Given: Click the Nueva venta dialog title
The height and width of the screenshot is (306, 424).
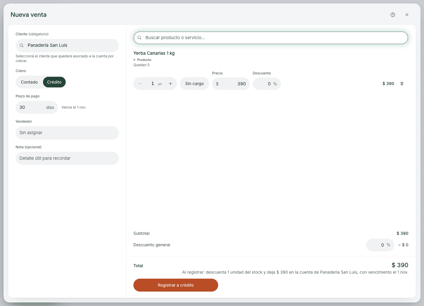Looking at the screenshot, I should tap(29, 15).
